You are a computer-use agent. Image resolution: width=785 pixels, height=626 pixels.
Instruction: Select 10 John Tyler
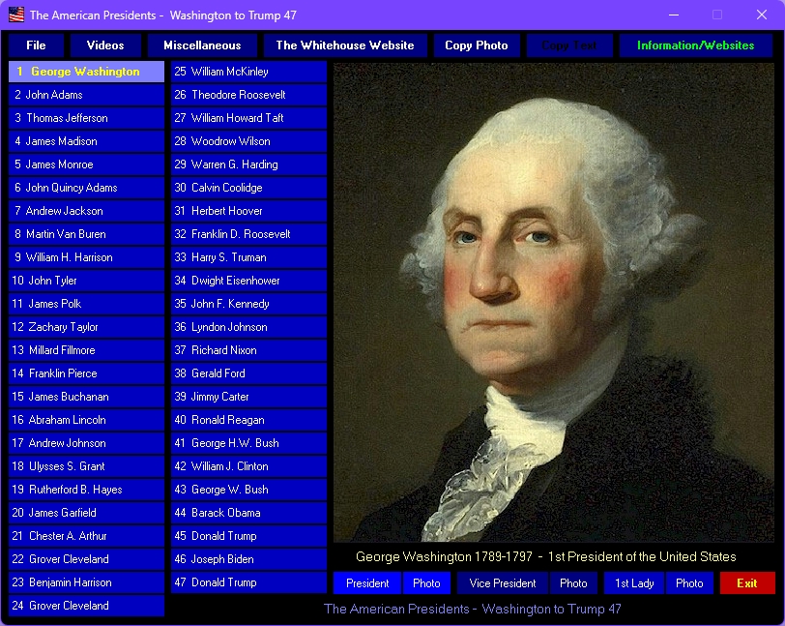click(86, 281)
